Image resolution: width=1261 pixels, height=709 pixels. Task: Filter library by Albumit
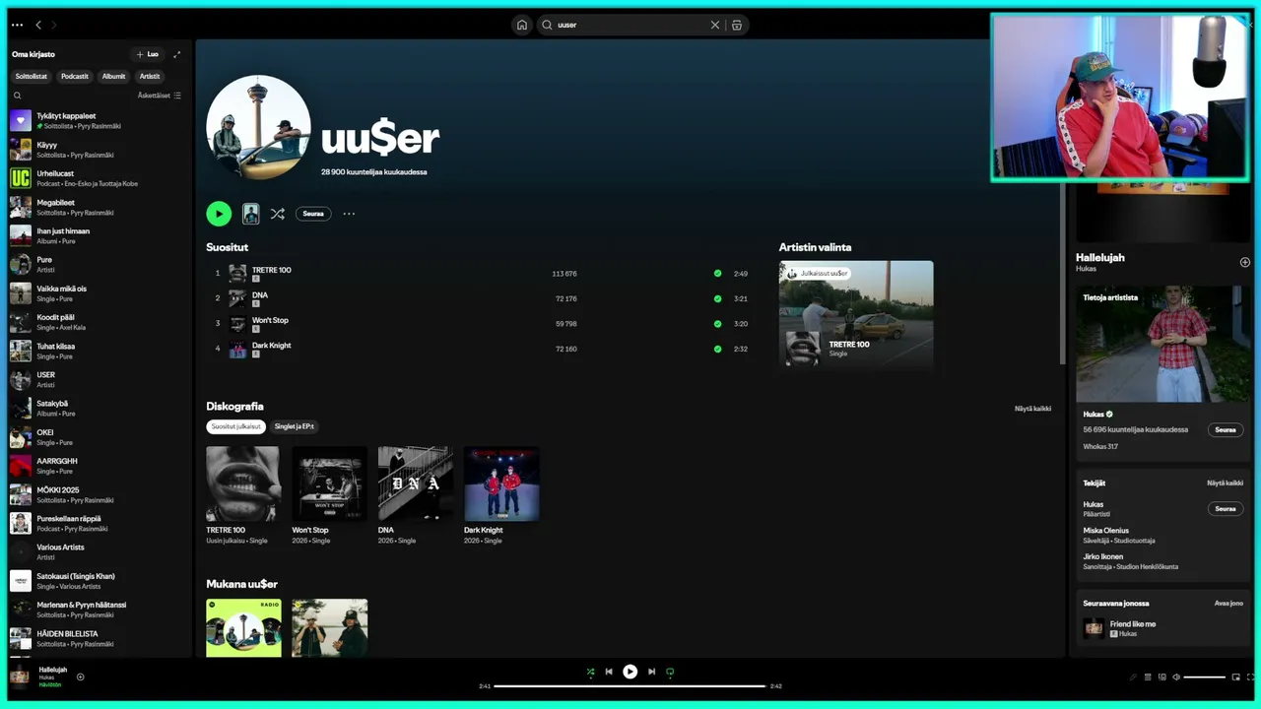pos(114,76)
